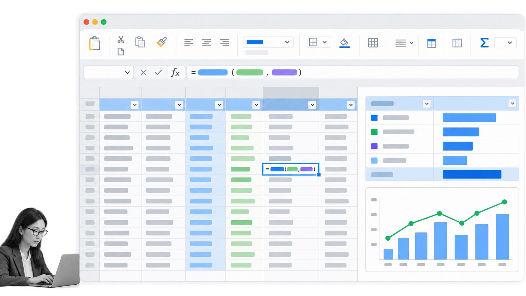This screenshot has height=296, width=526.
Task: Click the active cell containing the formula
Action: (291, 169)
